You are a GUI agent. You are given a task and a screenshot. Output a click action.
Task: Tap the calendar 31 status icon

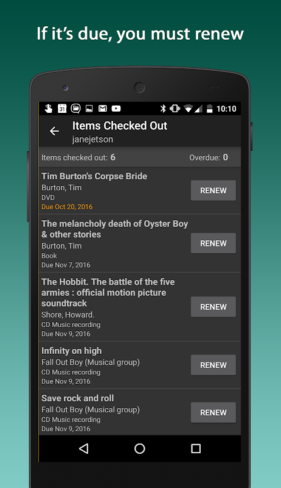tap(62, 109)
